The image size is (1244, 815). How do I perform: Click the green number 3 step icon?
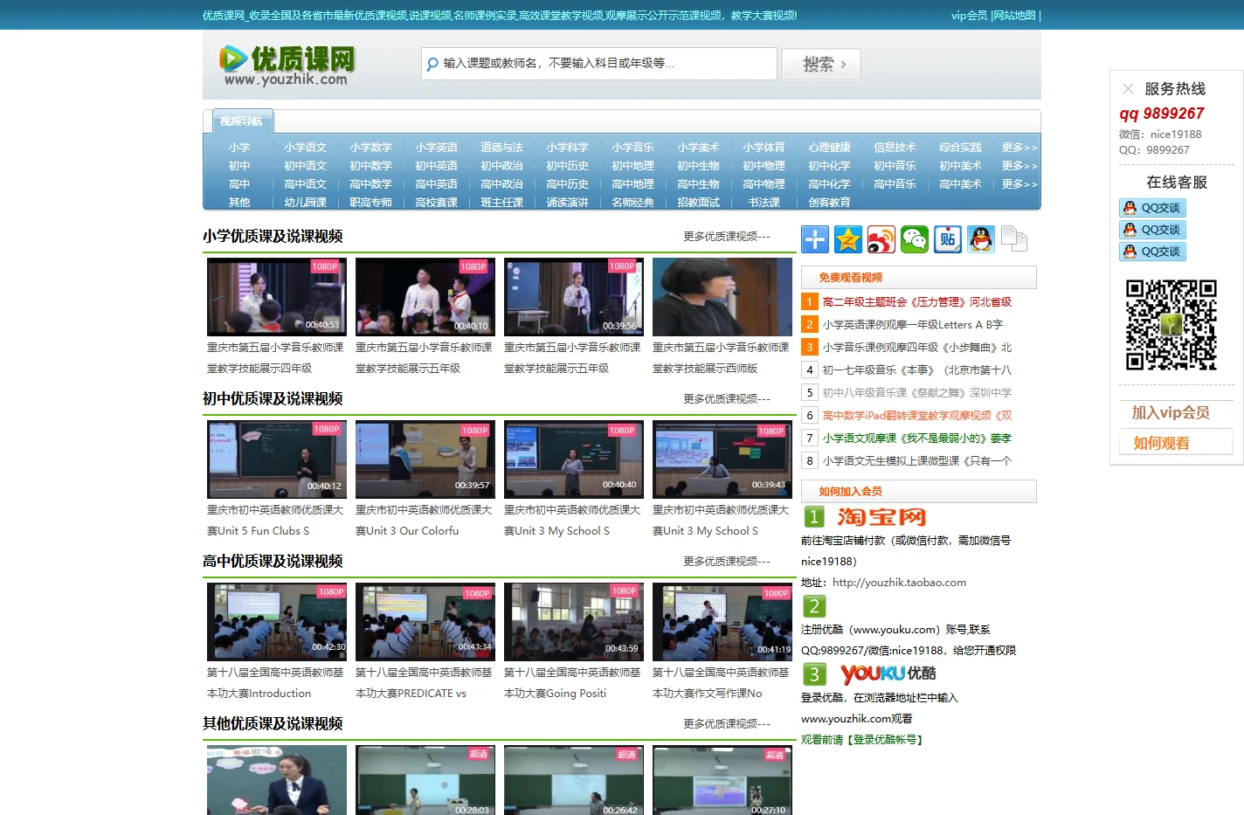pos(814,674)
